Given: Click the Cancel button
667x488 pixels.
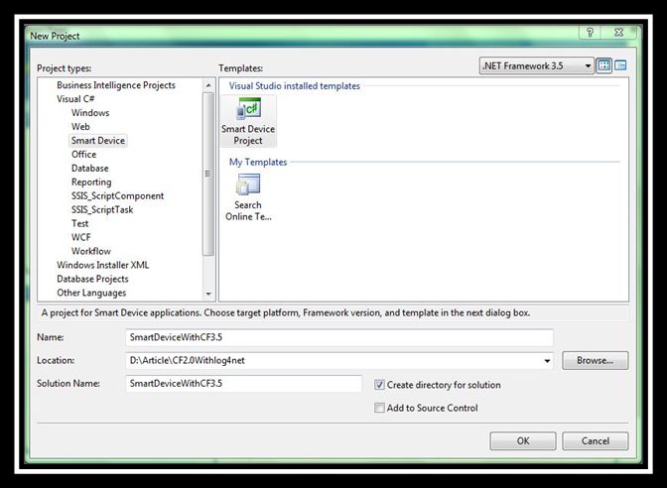Looking at the screenshot, I should pyautogui.click(x=596, y=441).
